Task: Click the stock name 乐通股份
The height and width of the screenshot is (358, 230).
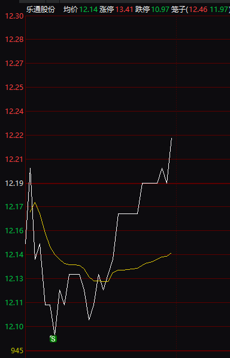Action: (41, 10)
